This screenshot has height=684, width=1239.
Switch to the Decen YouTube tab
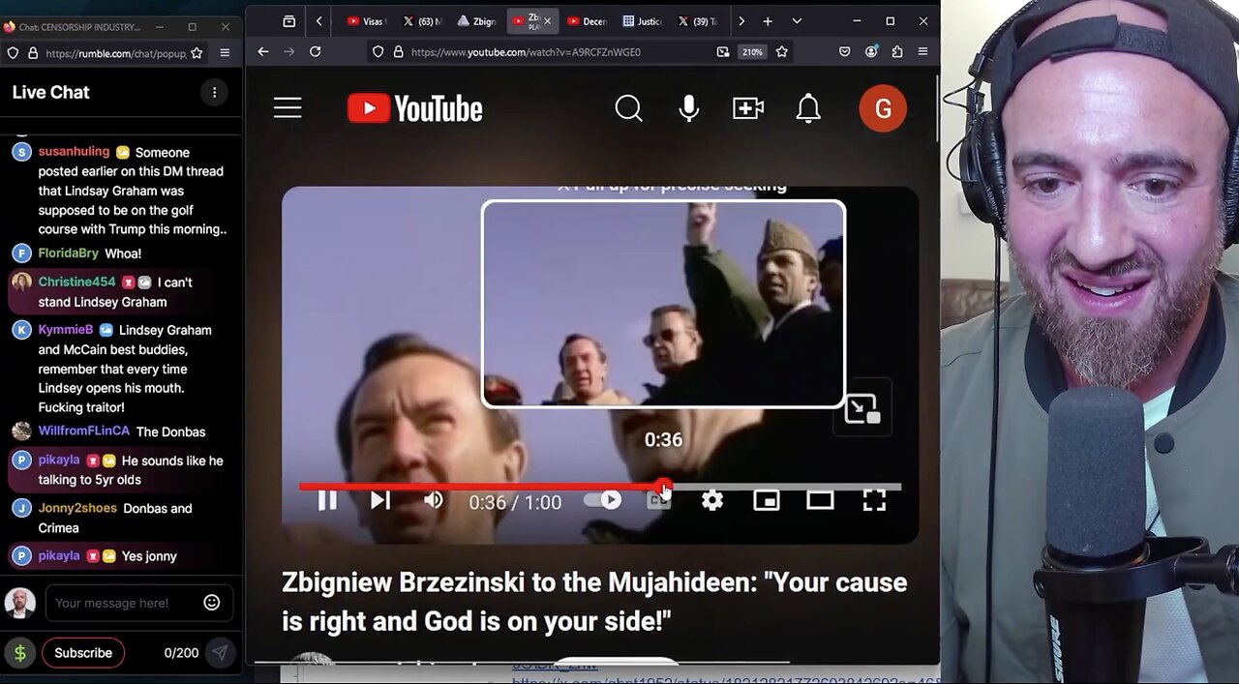coord(586,21)
